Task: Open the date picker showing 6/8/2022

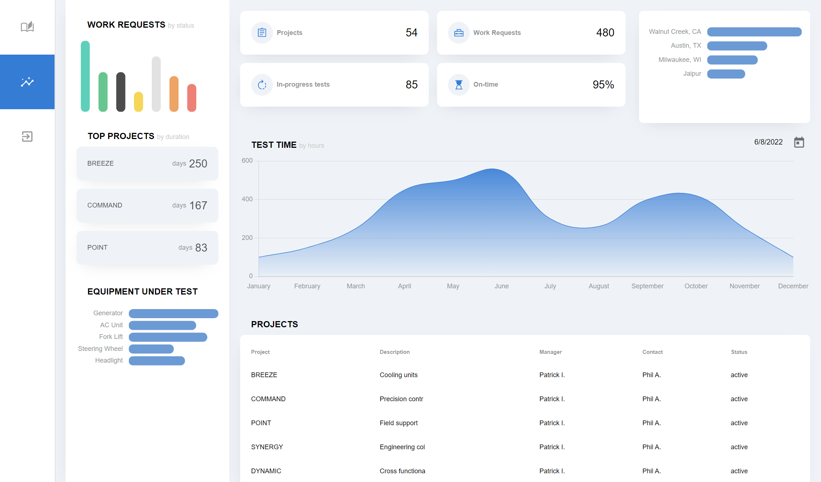Action: tap(768, 142)
